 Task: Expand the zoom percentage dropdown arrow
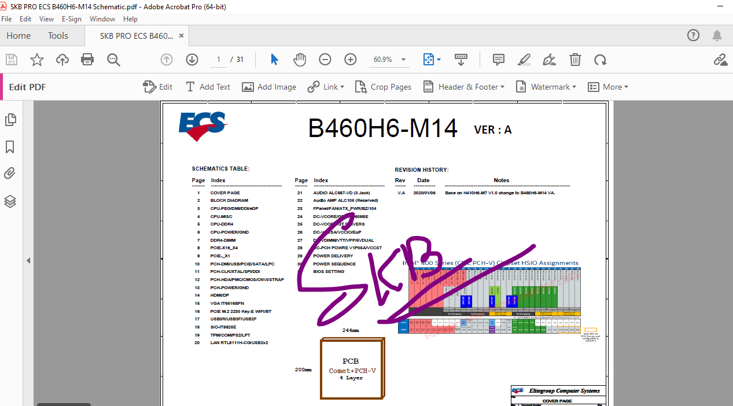(x=403, y=60)
